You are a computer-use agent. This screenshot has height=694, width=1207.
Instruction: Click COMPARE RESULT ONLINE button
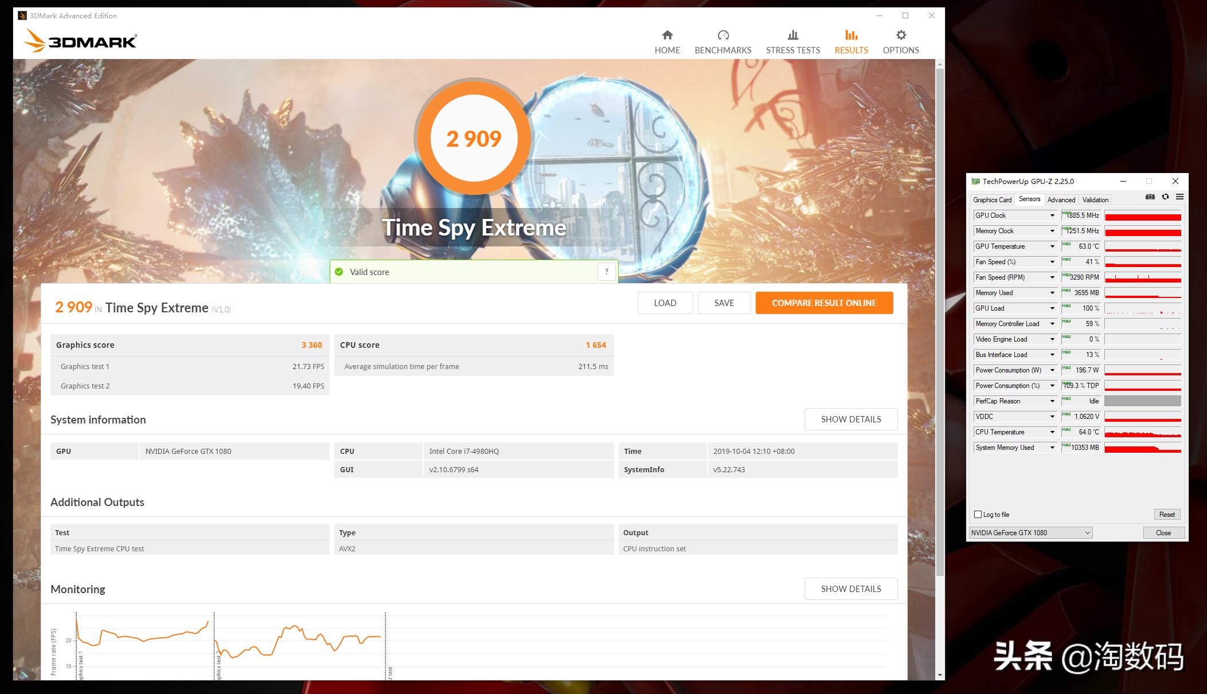(824, 303)
